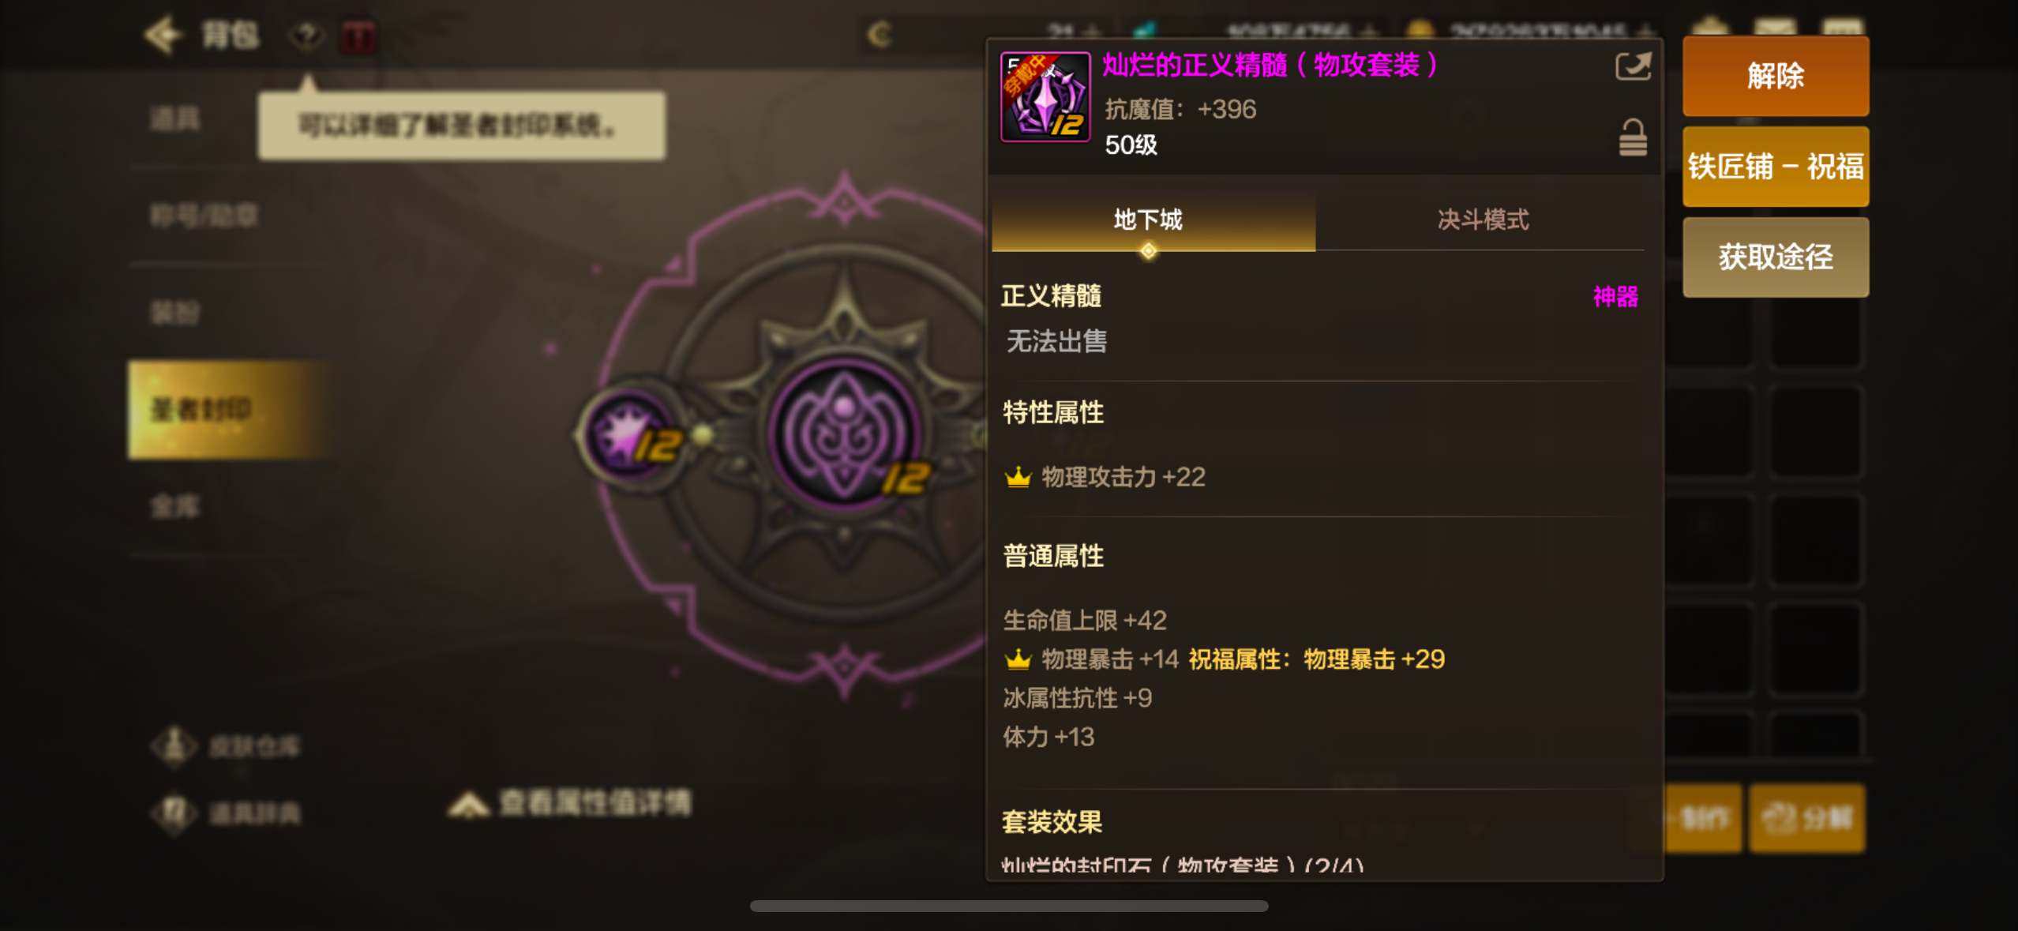Click the red icon next to help
Screen dimensions: 2018x931
point(358,36)
